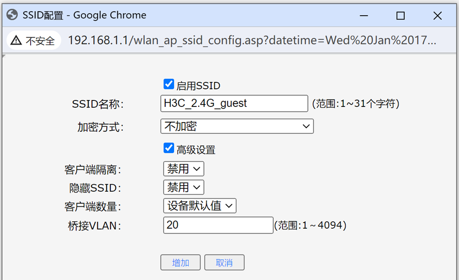The width and height of the screenshot is (459, 280).
Task: Click the address bar URL text
Action: click(252, 40)
